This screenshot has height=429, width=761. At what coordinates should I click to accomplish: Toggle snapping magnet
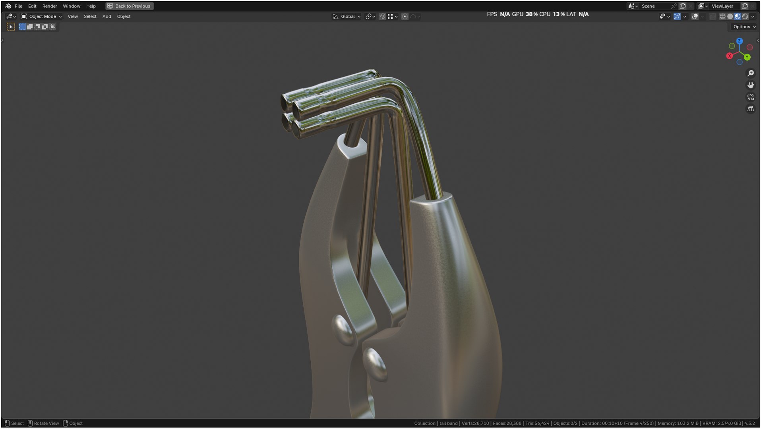click(382, 16)
